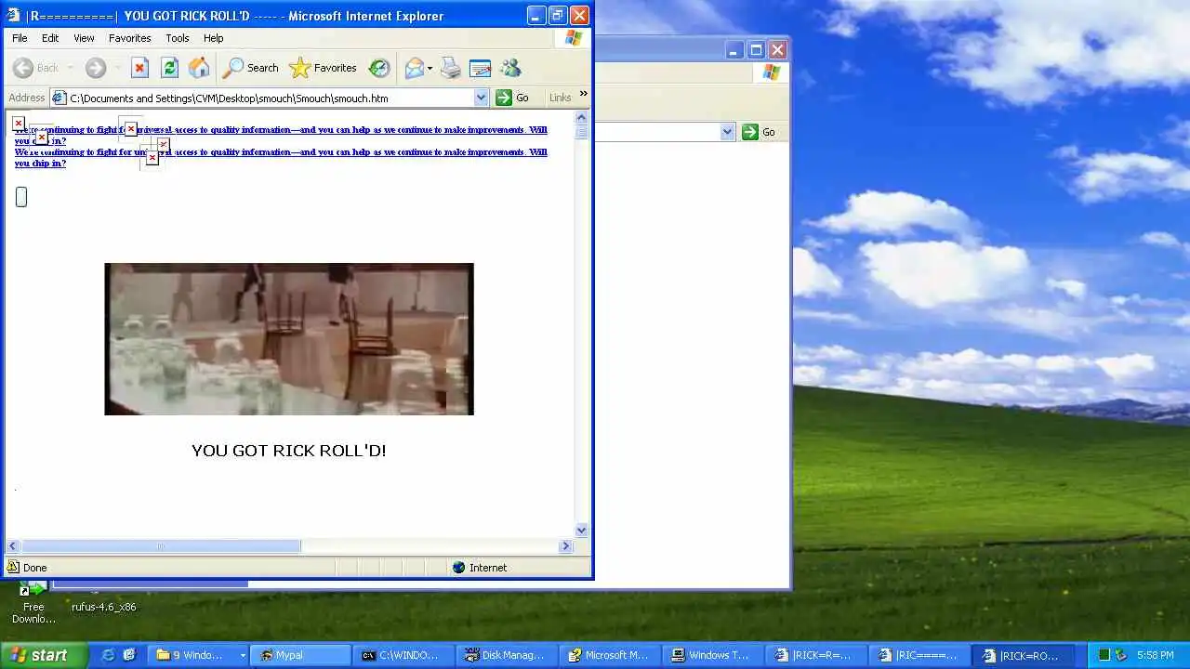Click the vertical scrollbar down arrow

[x=582, y=531]
